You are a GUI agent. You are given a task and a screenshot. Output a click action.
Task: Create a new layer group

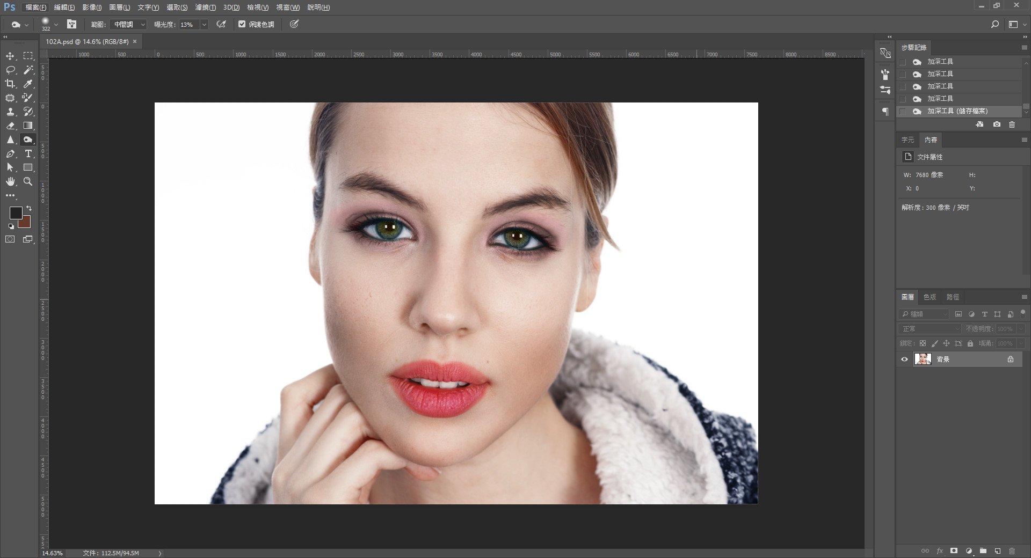click(983, 550)
